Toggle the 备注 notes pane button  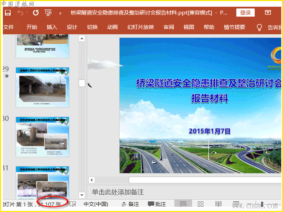(130, 204)
